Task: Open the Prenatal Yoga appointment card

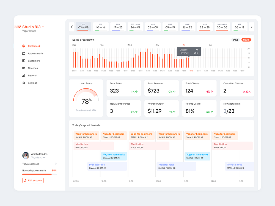Action: [x=107, y=166]
